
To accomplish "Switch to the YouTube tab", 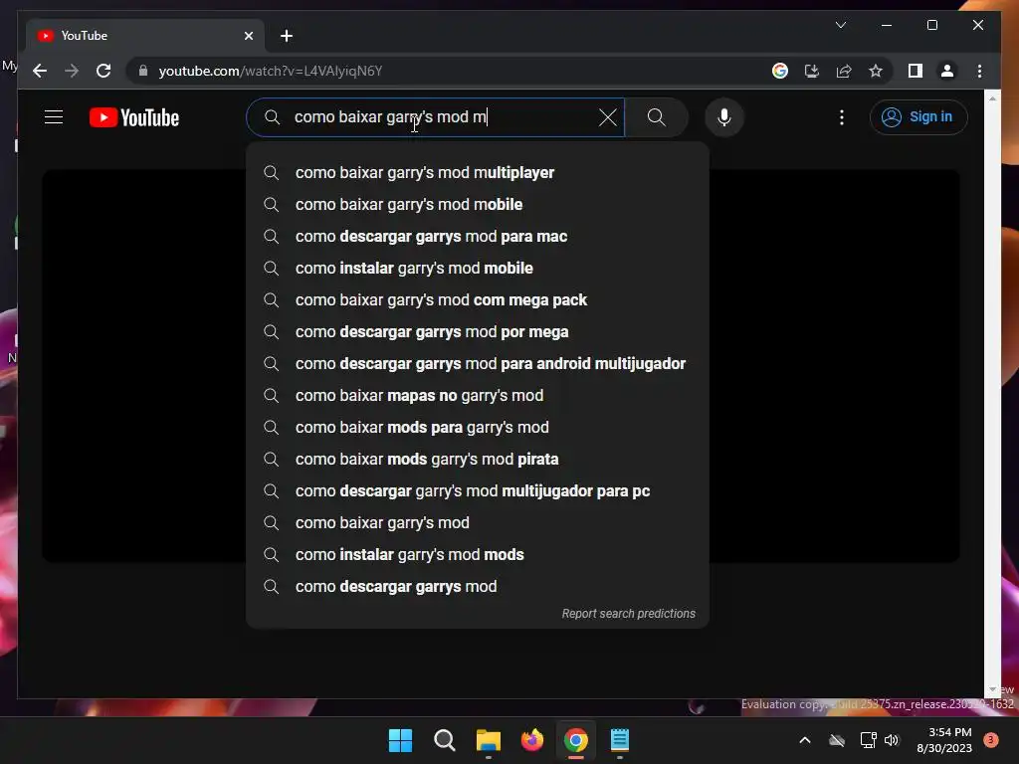I will [x=145, y=36].
